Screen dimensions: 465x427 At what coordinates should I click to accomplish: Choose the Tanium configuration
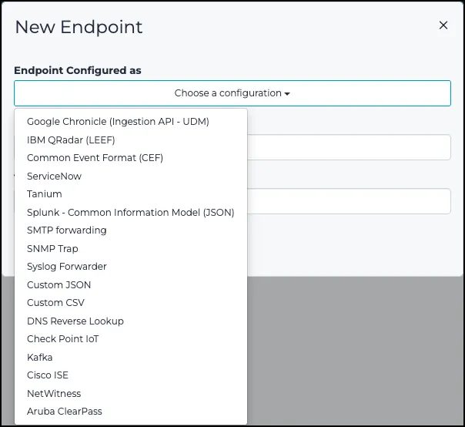(x=45, y=194)
